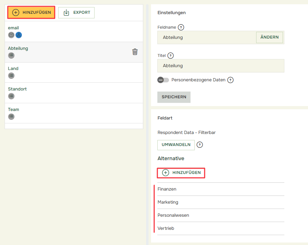Select the Vertrieb alternative
The height and width of the screenshot is (245, 308).
(221, 228)
